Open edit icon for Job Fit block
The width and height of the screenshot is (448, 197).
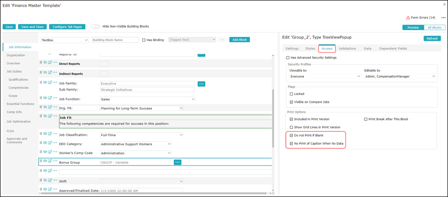[50, 116]
